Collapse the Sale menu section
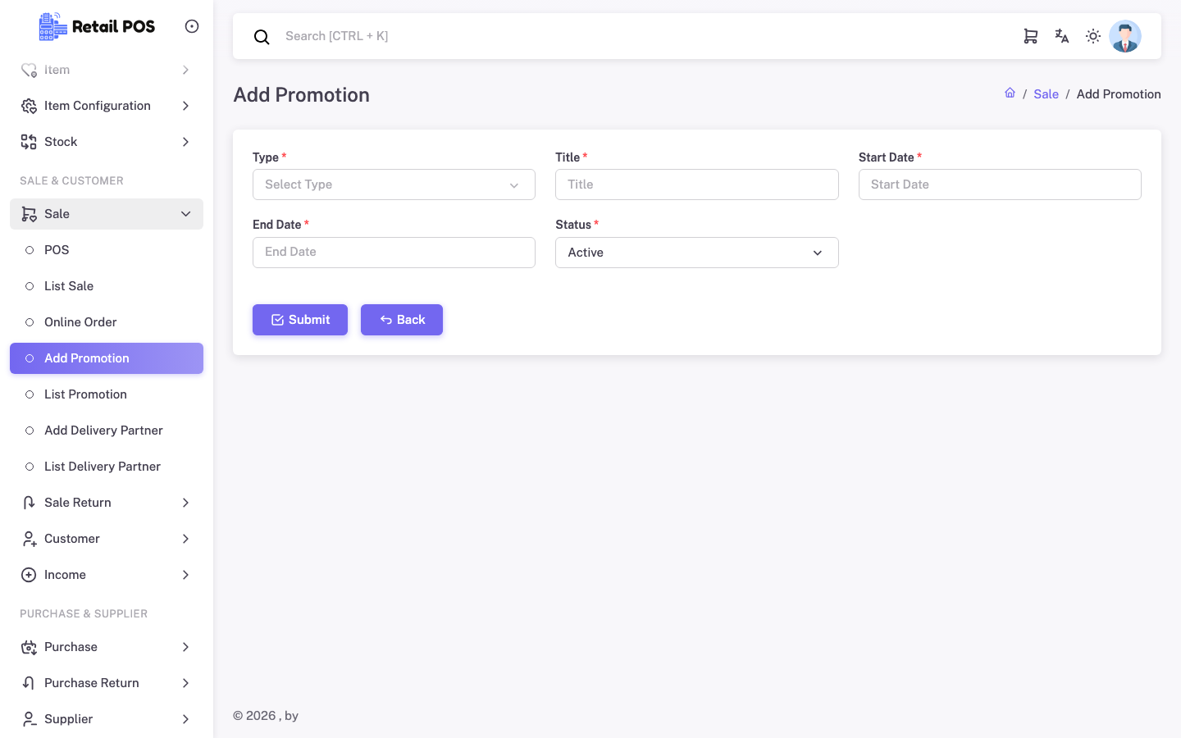The width and height of the screenshot is (1181, 738). point(107,214)
